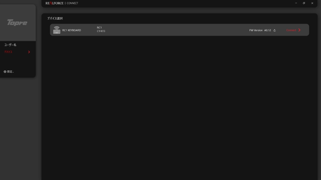Click the RC1 KEYBOARD device name

[72, 30]
